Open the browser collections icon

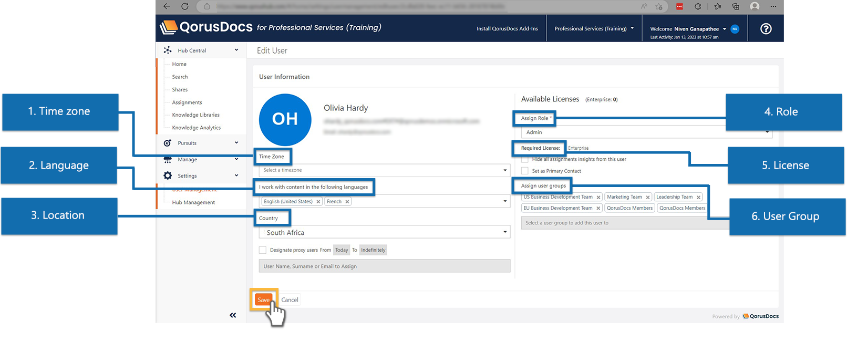click(x=736, y=6)
